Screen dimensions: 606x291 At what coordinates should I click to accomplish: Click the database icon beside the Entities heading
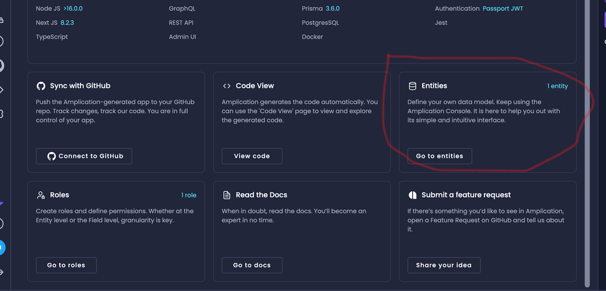tap(413, 85)
